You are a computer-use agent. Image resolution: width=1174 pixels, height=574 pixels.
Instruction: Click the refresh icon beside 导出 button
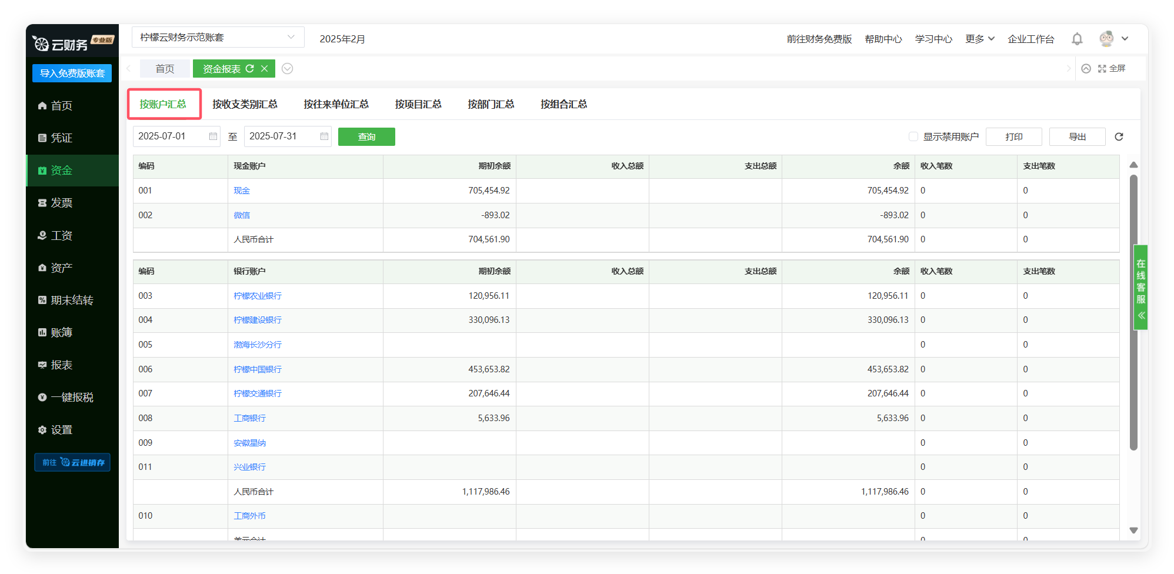coord(1119,136)
